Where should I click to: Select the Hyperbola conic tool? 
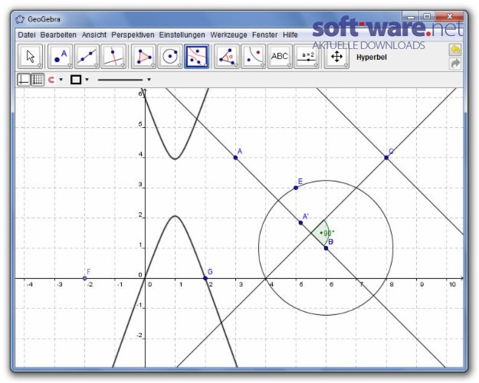[196, 57]
